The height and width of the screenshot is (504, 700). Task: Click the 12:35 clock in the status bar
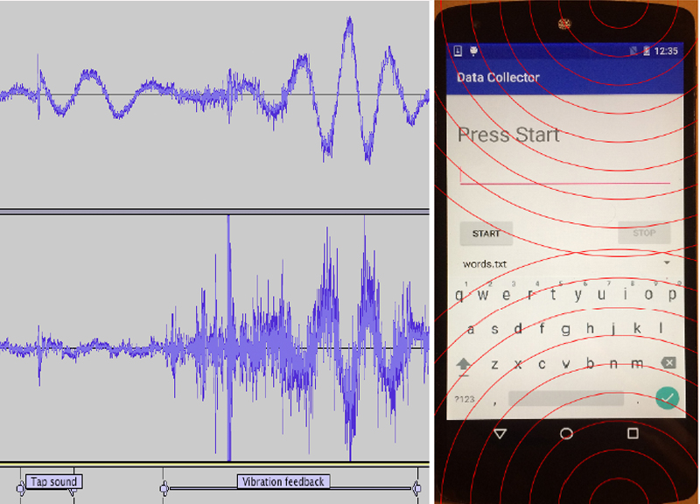(x=668, y=52)
